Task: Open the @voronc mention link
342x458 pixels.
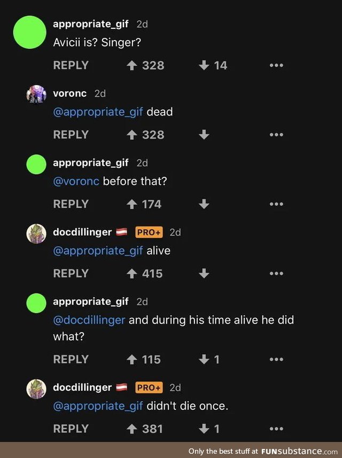Action: [x=76, y=181]
